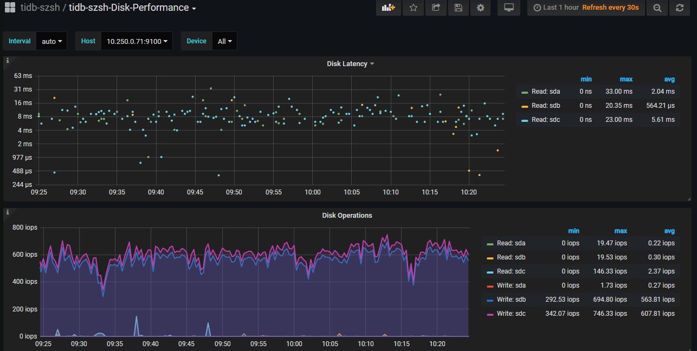Viewport: 697px width, 351px height.
Task: Open dashboard settings gear icon
Action: 480,8
